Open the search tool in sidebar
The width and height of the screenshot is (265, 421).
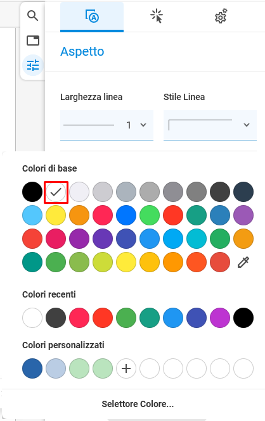pyautogui.click(x=33, y=16)
